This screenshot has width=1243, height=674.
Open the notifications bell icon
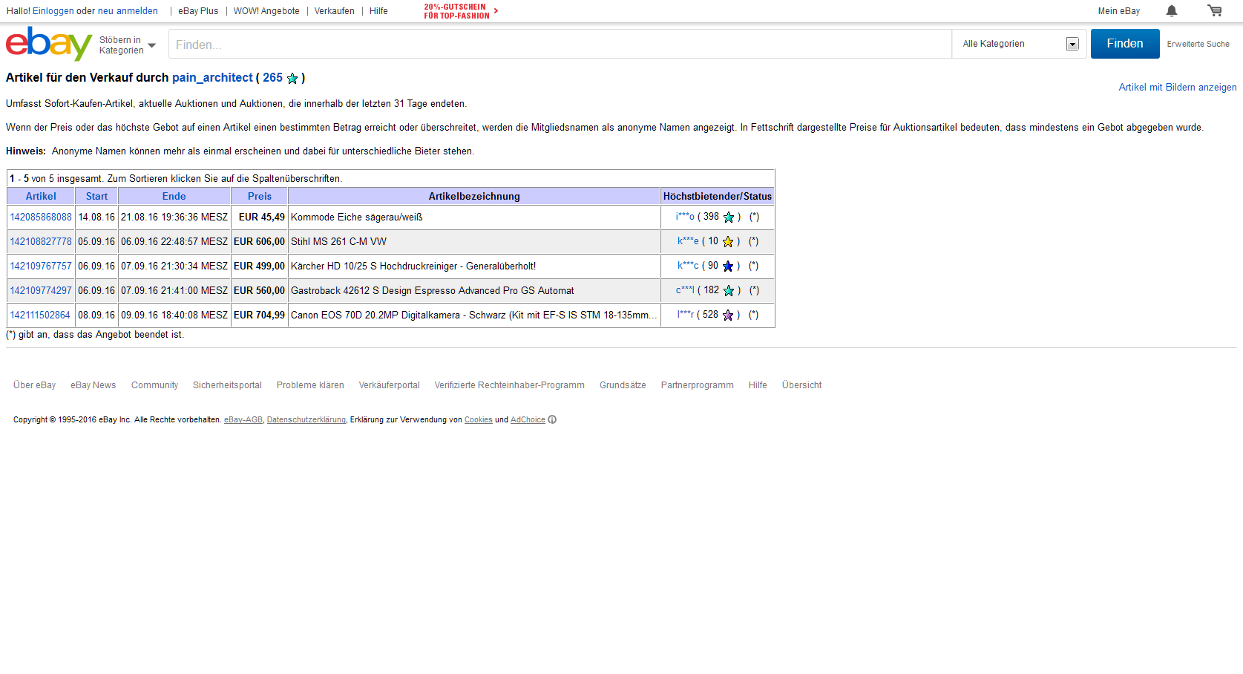(x=1172, y=10)
